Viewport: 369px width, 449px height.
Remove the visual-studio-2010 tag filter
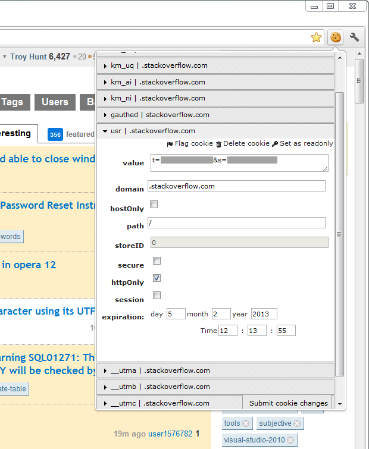pyautogui.click(x=290, y=440)
